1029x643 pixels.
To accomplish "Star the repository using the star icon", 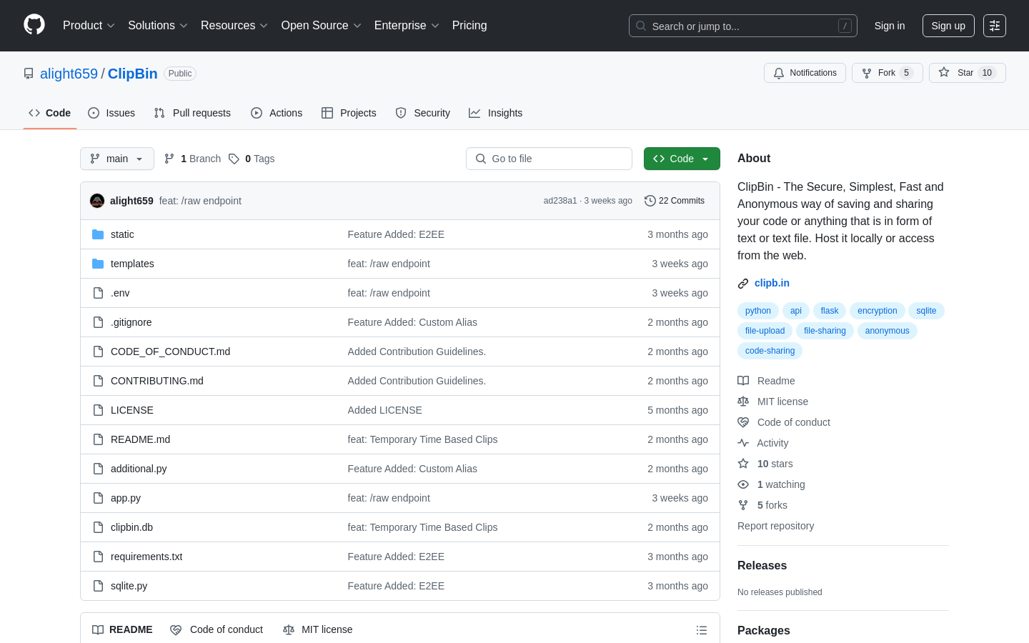I will pyautogui.click(x=944, y=72).
